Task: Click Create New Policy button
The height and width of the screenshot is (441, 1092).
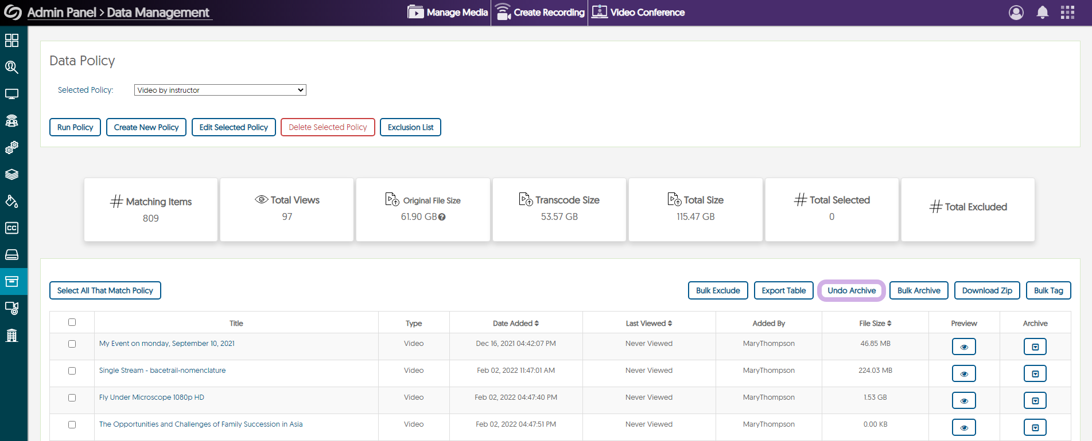Action: pos(146,127)
